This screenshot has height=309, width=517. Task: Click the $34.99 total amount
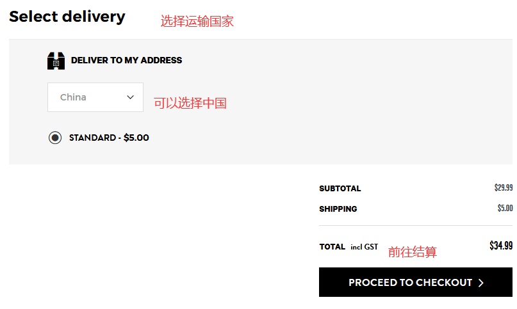tap(500, 246)
